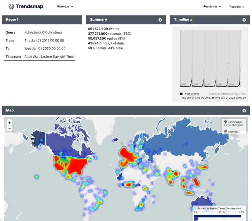Click the Trendsmap brand name link
Screen dimensions: 252x221
(30, 6)
